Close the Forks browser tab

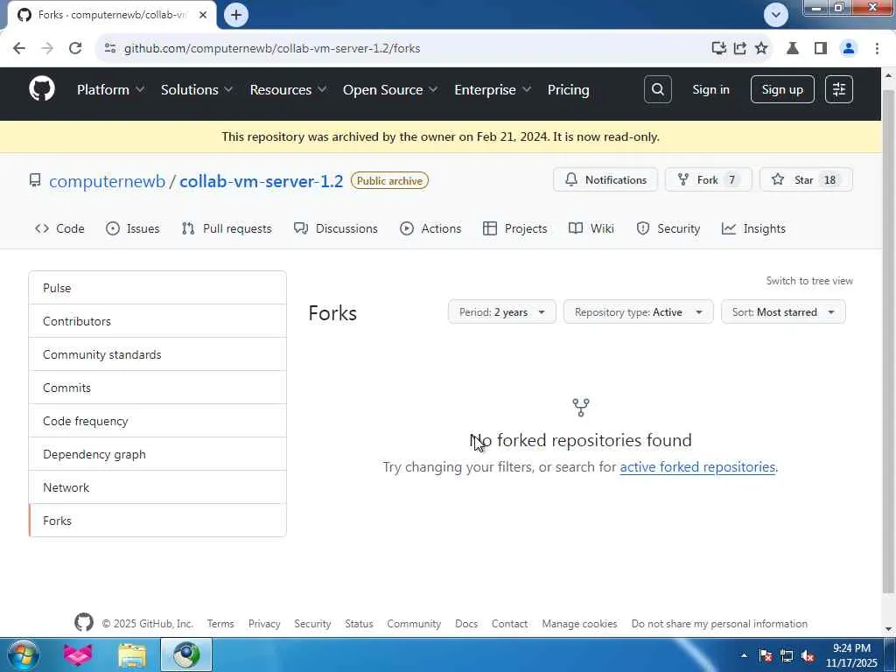203,15
